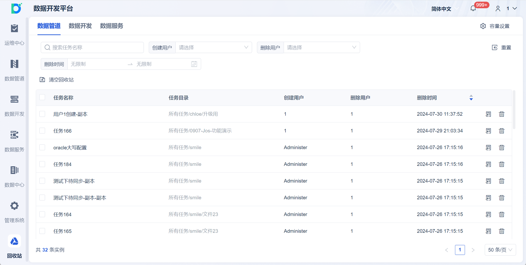Open the 简体中文 language selector
The image size is (526, 265).
(445, 9)
